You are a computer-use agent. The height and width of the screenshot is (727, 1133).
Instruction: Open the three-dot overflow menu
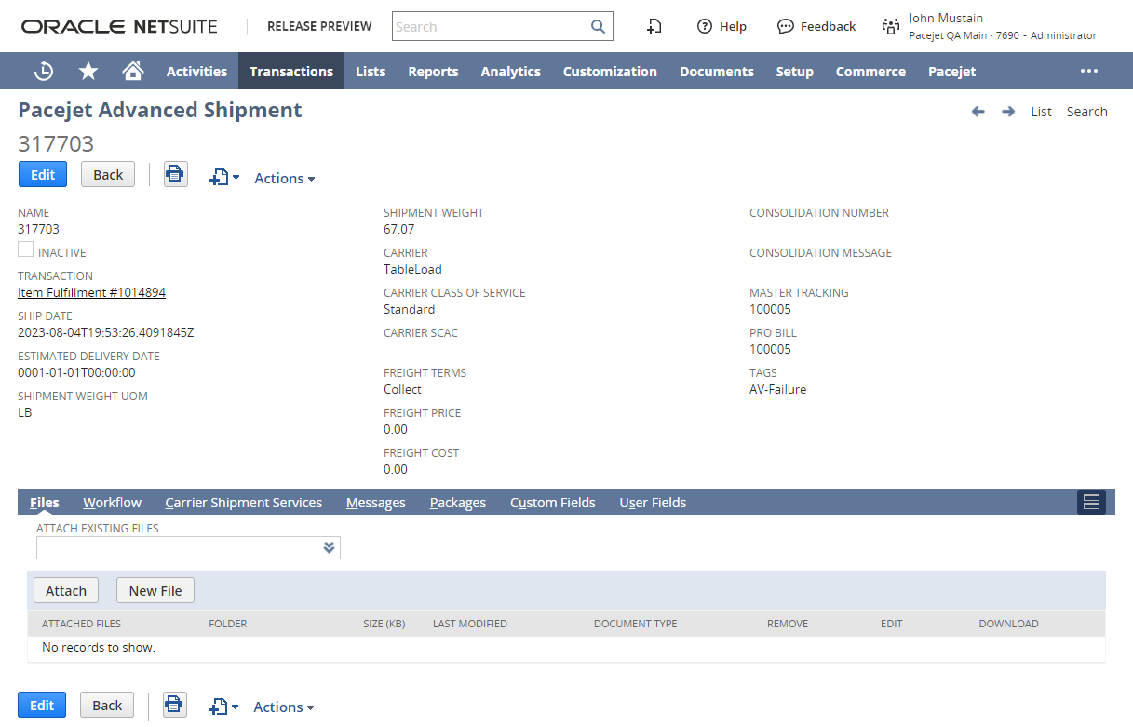pos(1088,72)
